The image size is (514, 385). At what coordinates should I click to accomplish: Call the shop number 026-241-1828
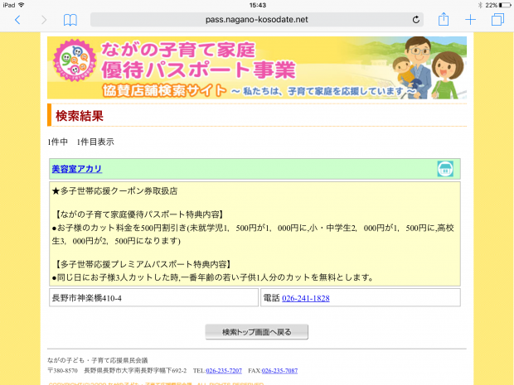[305, 298]
